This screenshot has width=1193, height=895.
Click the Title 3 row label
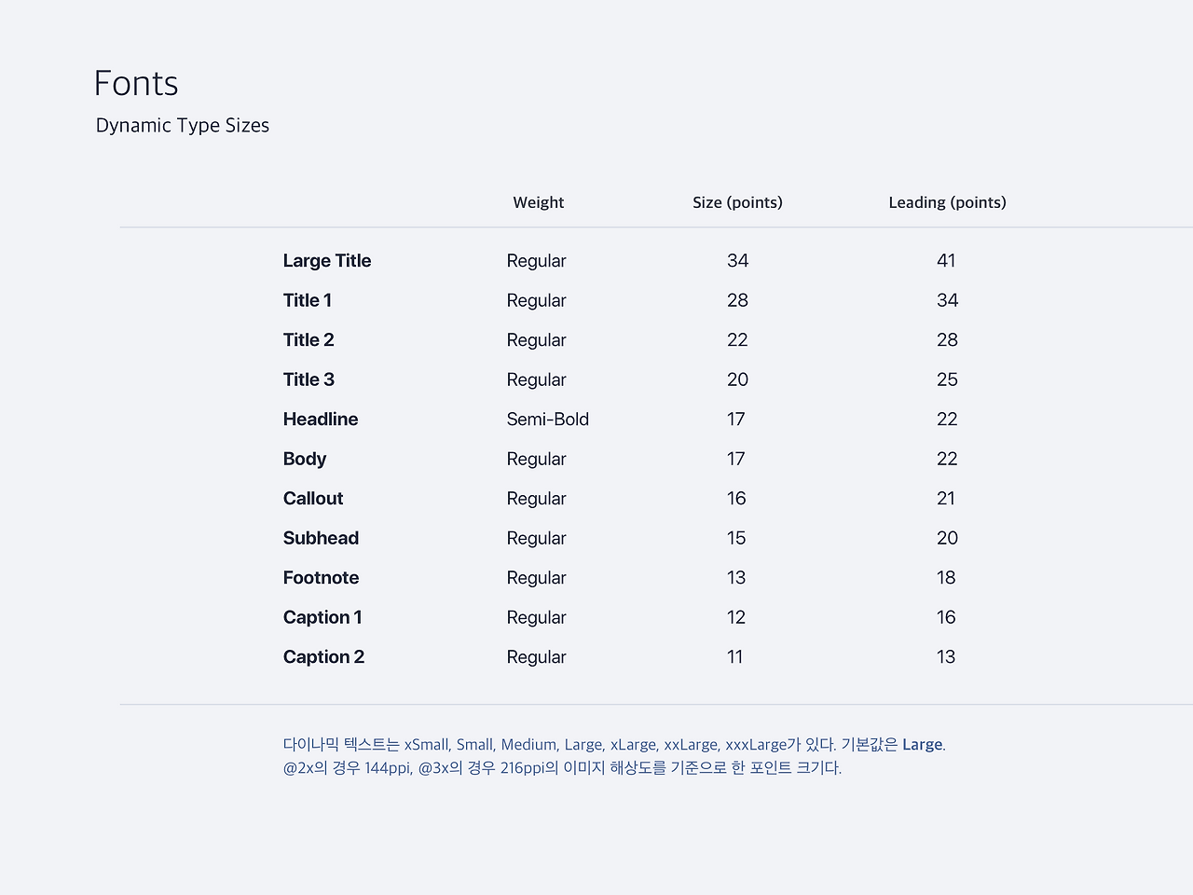coord(309,379)
